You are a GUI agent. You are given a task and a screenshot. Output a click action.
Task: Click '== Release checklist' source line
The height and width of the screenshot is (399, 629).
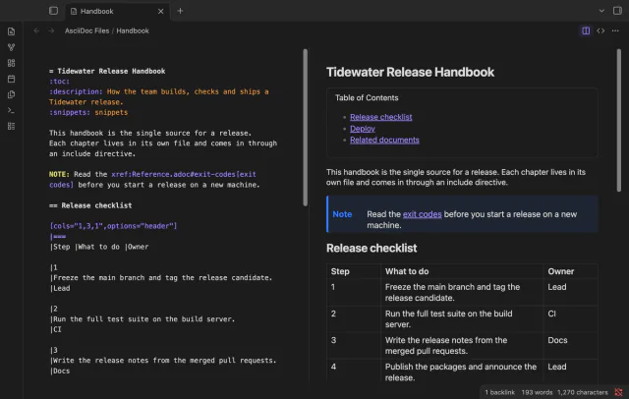pos(90,205)
